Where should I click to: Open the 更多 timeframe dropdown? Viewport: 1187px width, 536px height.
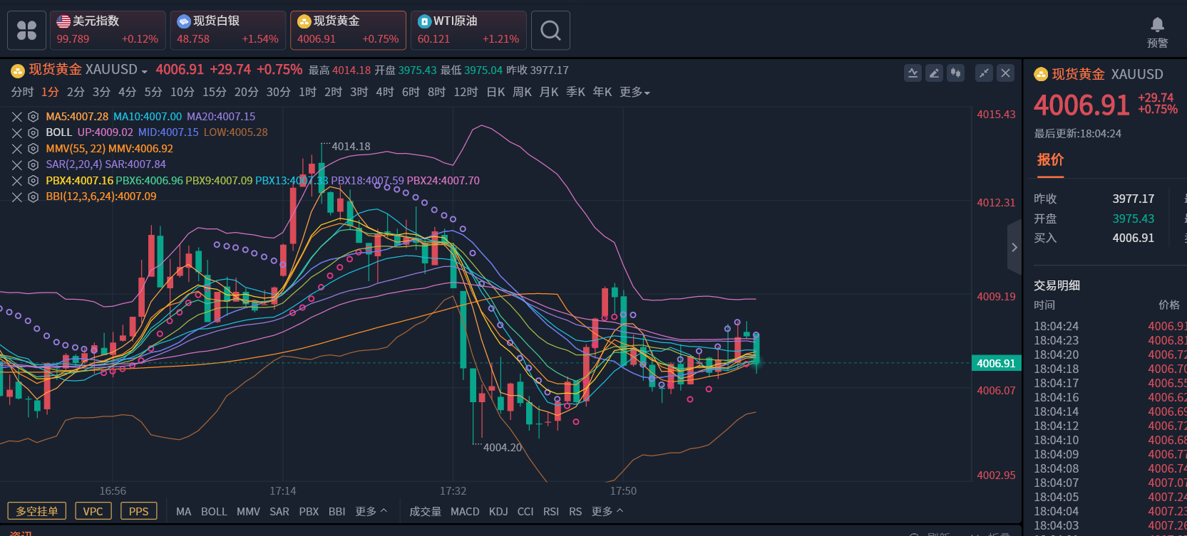(634, 93)
